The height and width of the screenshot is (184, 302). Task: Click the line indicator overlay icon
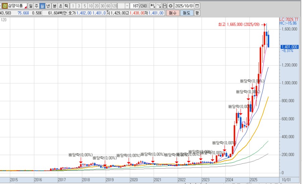tap(159, 6)
